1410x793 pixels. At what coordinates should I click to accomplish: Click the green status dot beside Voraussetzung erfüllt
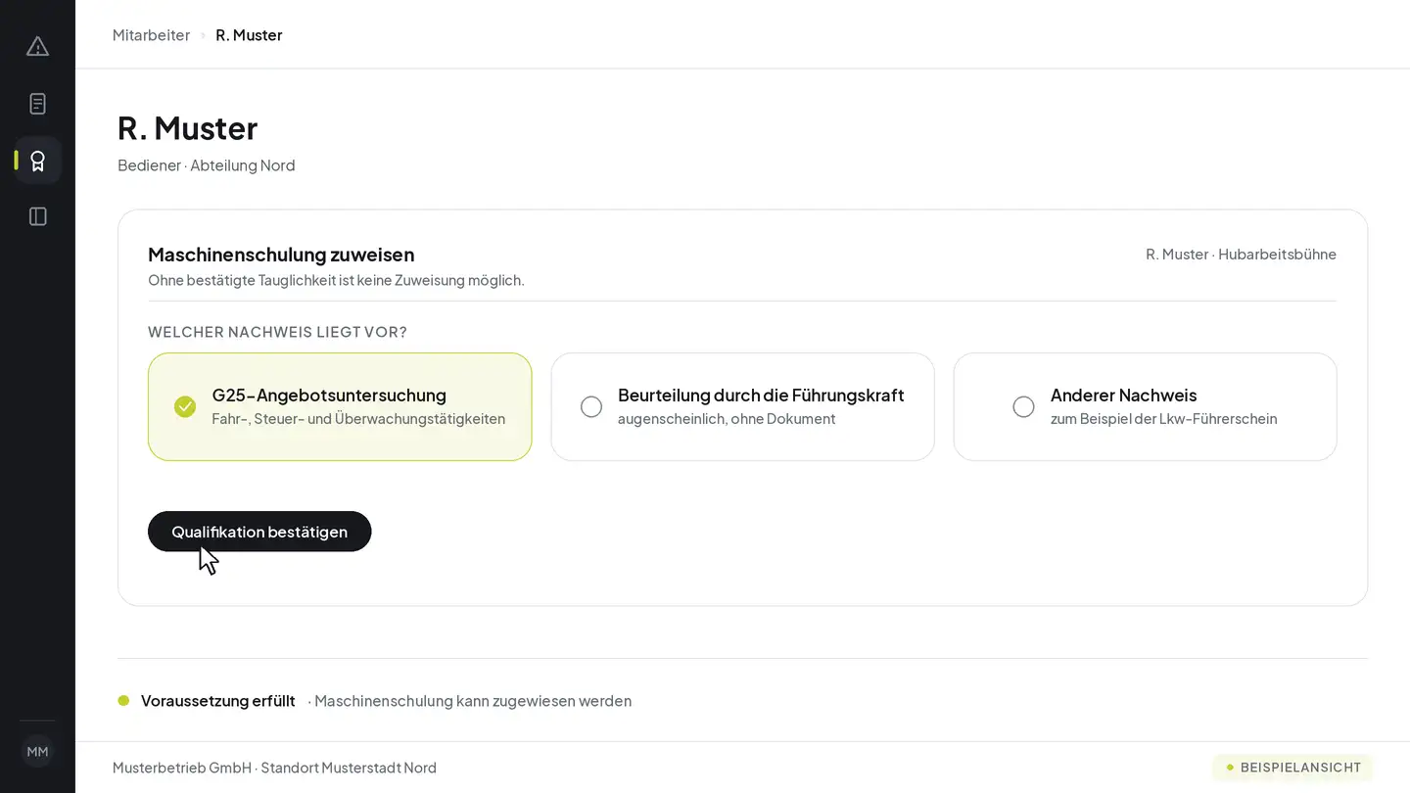pos(123,700)
